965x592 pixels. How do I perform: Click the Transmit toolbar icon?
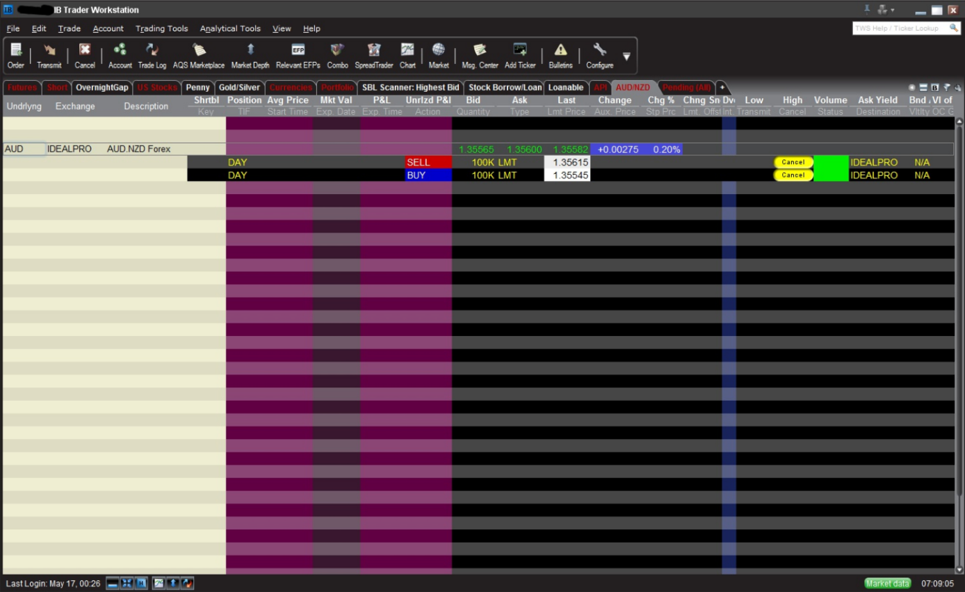(x=49, y=56)
